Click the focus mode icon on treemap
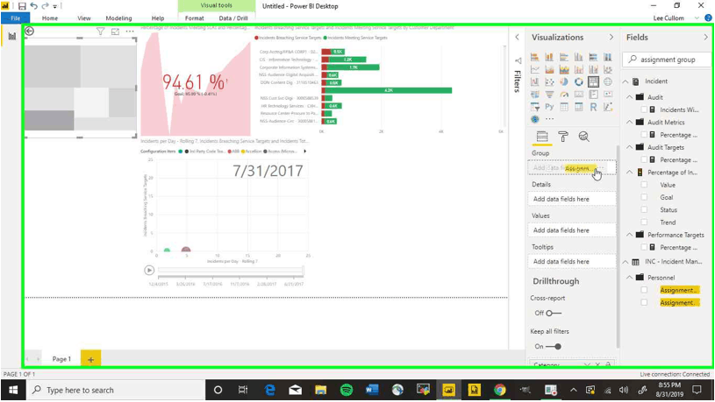Viewport: 715px width, 402px height. 115,32
